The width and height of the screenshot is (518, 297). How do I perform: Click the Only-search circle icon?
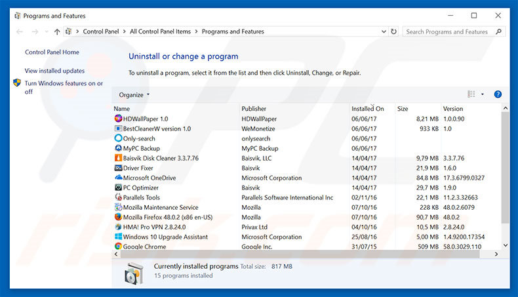[x=118, y=138]
